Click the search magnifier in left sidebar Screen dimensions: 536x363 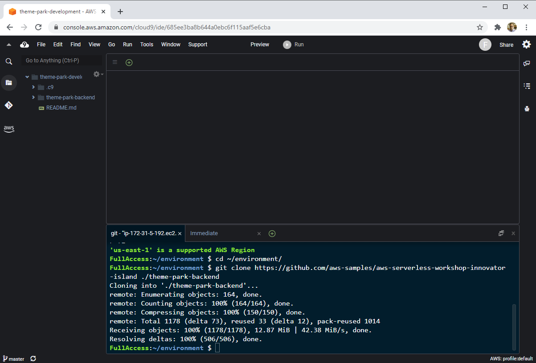8,61
